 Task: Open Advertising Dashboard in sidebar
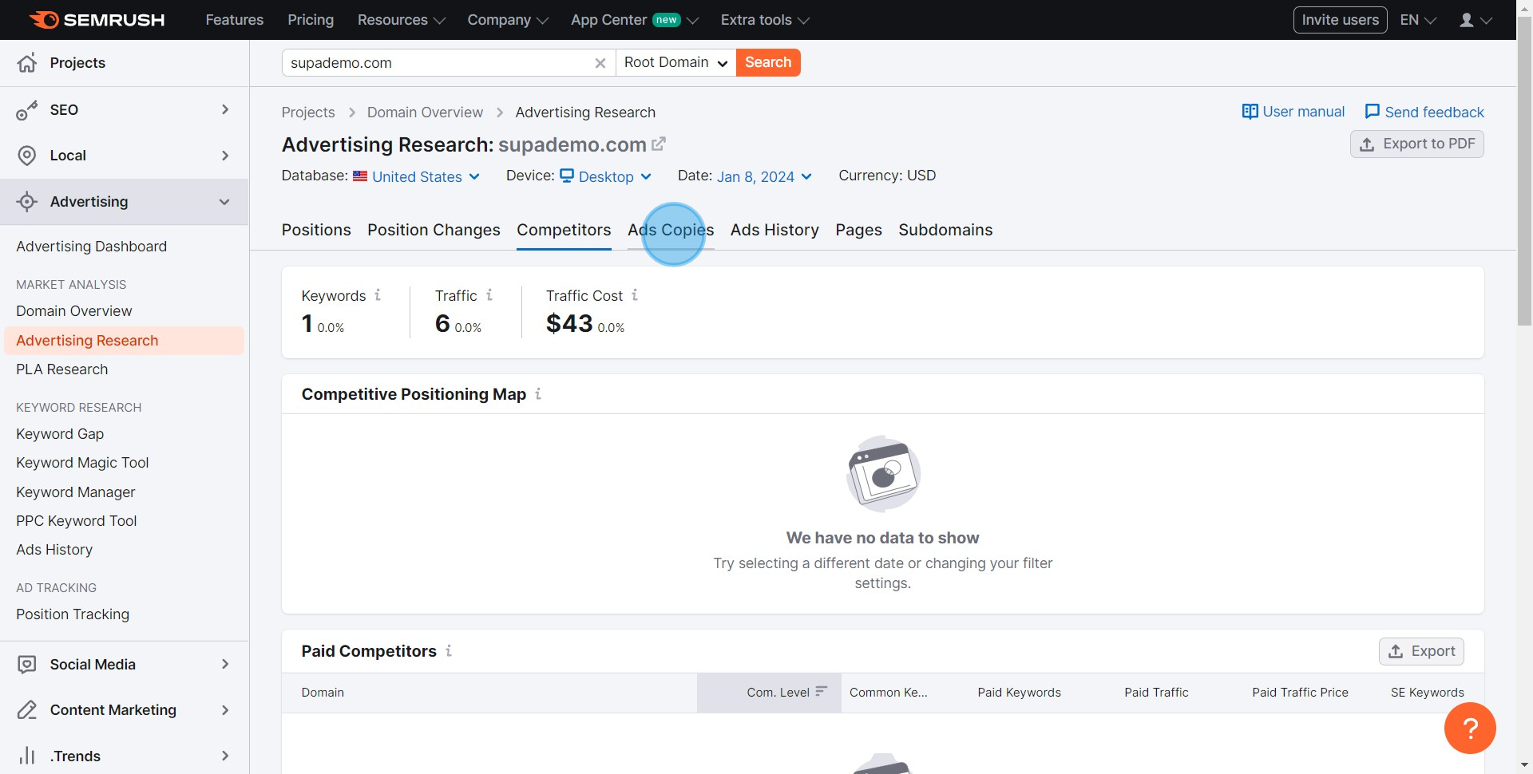pos(91,247)
